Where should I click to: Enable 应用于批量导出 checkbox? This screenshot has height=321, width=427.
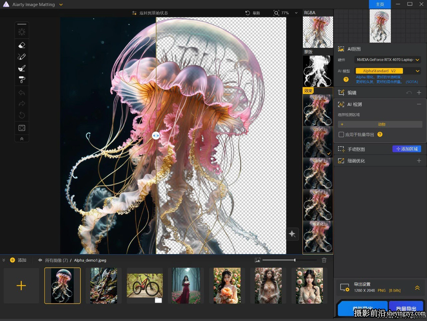[341, 135]
